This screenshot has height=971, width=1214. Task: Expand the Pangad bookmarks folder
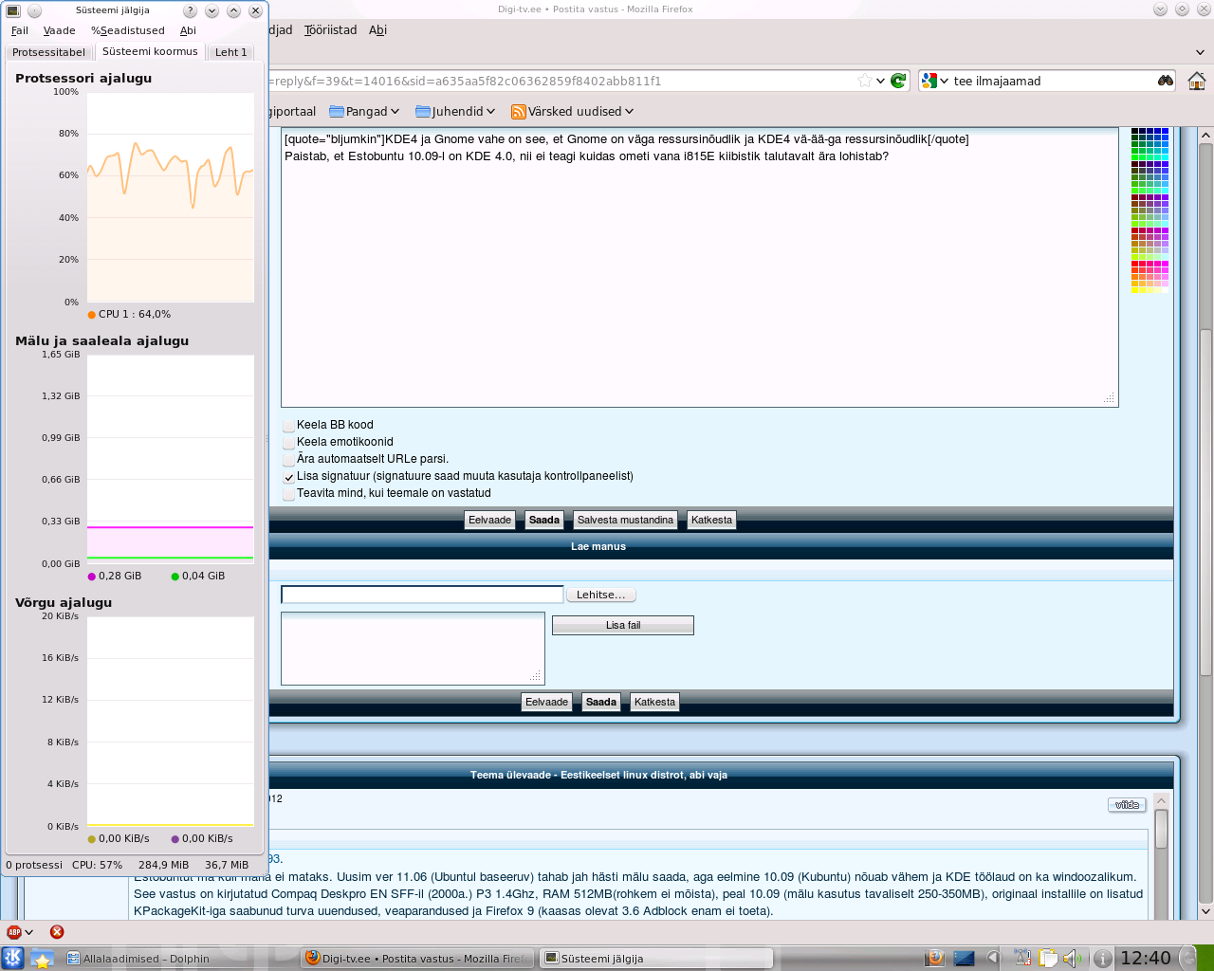(x=365, y=112)
